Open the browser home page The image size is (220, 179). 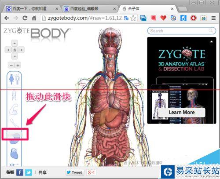pos(34,18)
